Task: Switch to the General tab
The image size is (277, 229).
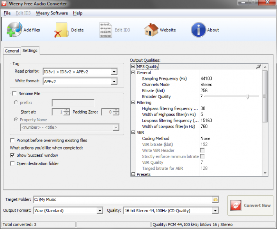Action: click(12, 51)
